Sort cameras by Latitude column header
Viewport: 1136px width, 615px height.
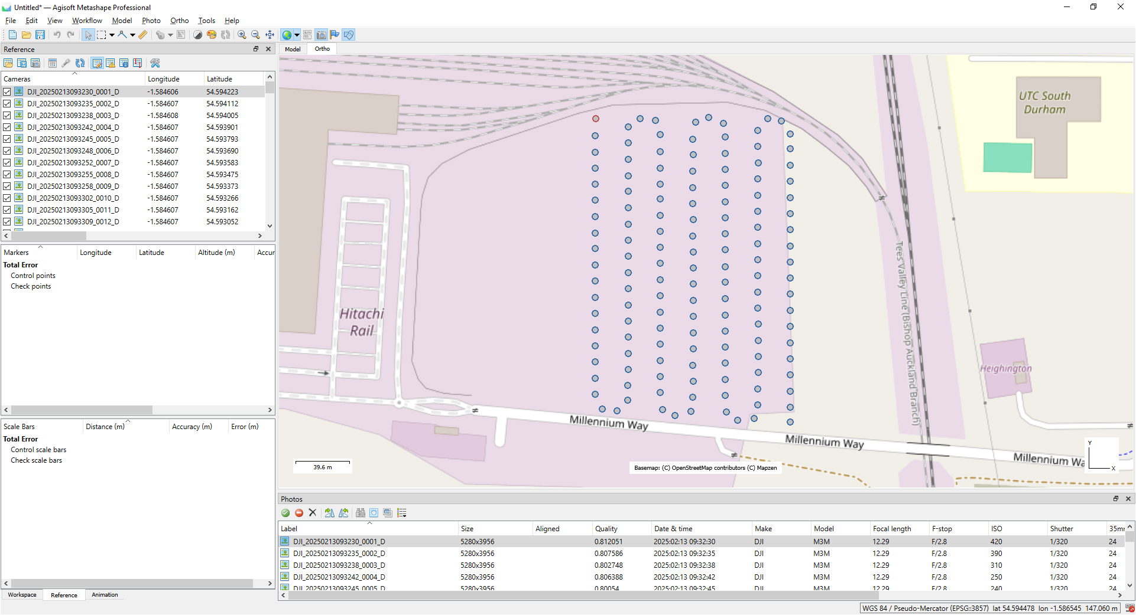point(233,79)
